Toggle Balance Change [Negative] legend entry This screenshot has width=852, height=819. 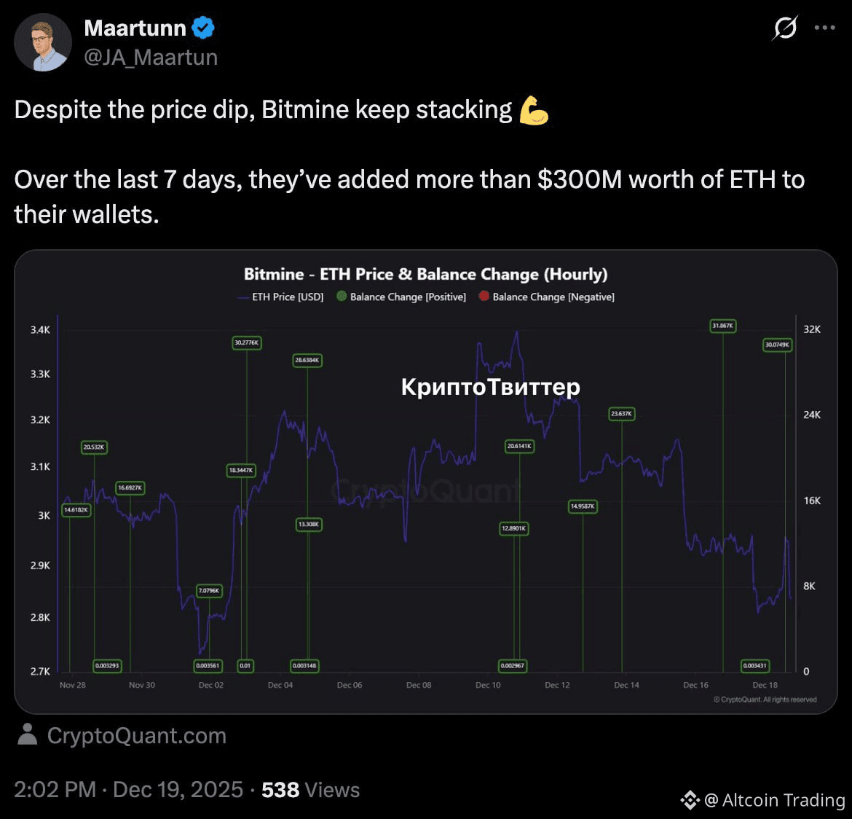547,297
